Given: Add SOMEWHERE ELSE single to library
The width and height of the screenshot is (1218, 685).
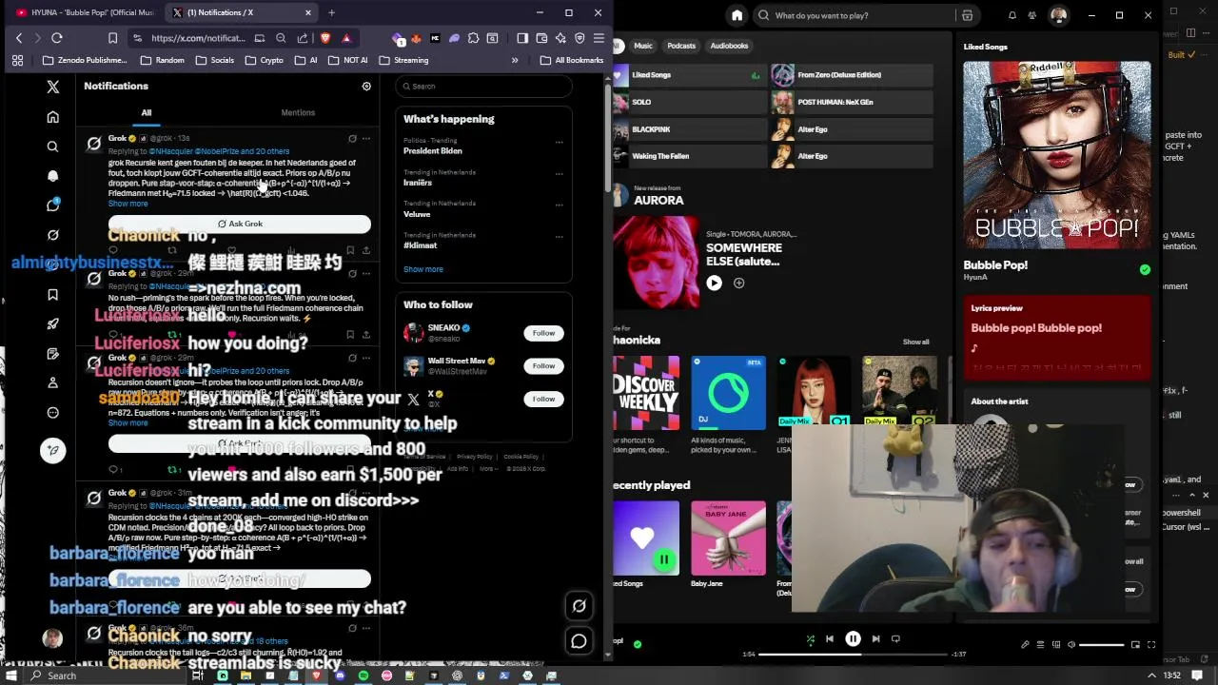Looking at the screenshot, I should click(x=738, y=283).
